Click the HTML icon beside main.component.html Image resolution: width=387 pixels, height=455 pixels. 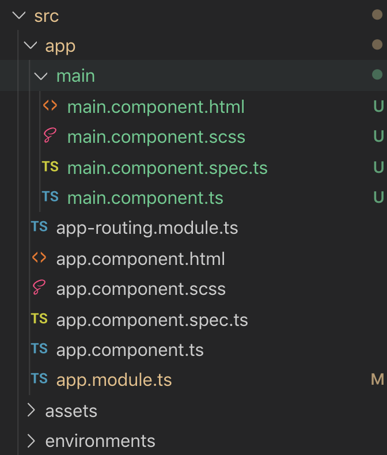[50, 106]
